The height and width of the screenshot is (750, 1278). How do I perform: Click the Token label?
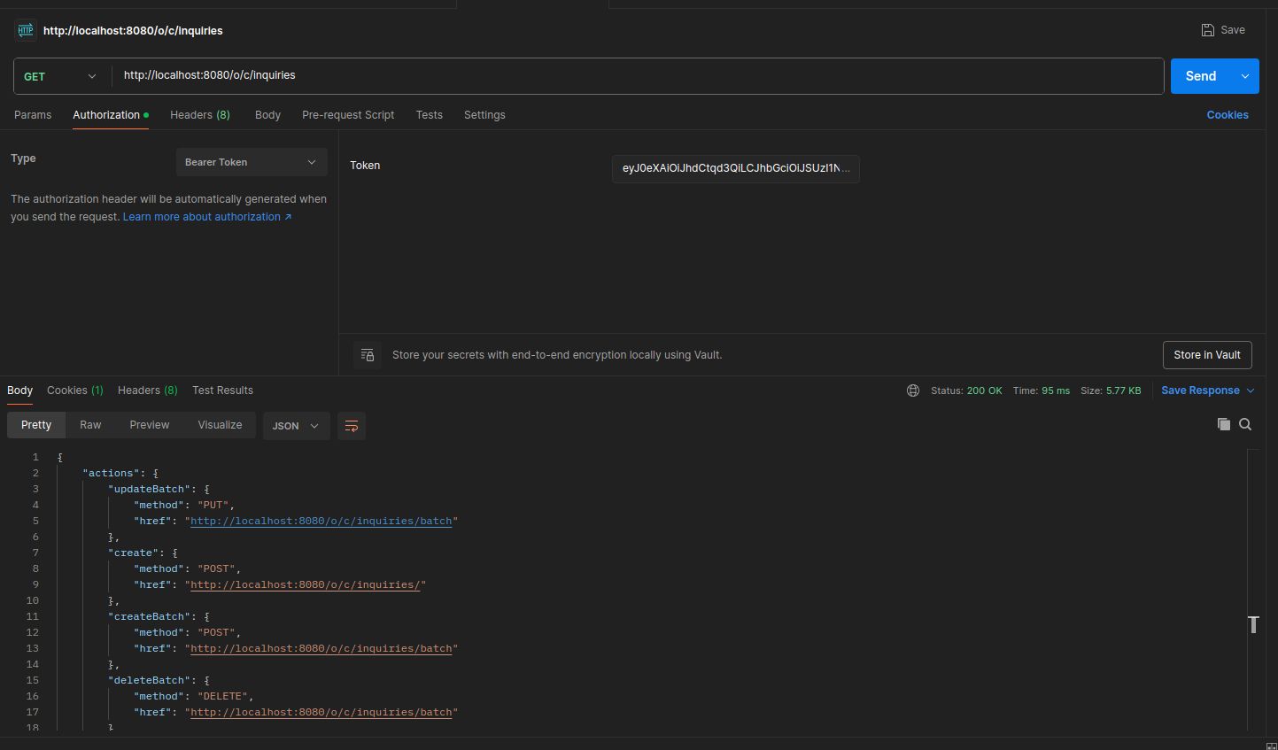tap(365, 166)
